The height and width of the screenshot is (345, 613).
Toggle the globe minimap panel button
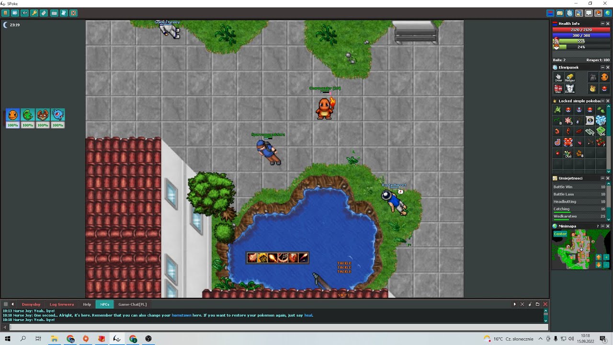608,13
